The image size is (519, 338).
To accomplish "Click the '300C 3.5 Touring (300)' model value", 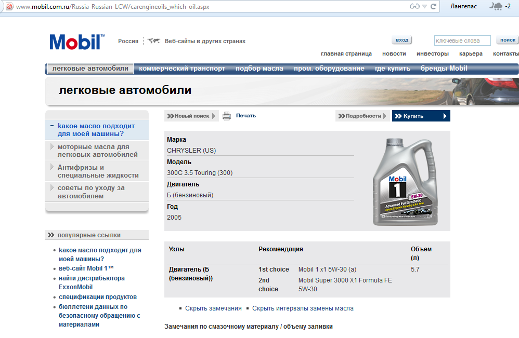I will point(200,173).
